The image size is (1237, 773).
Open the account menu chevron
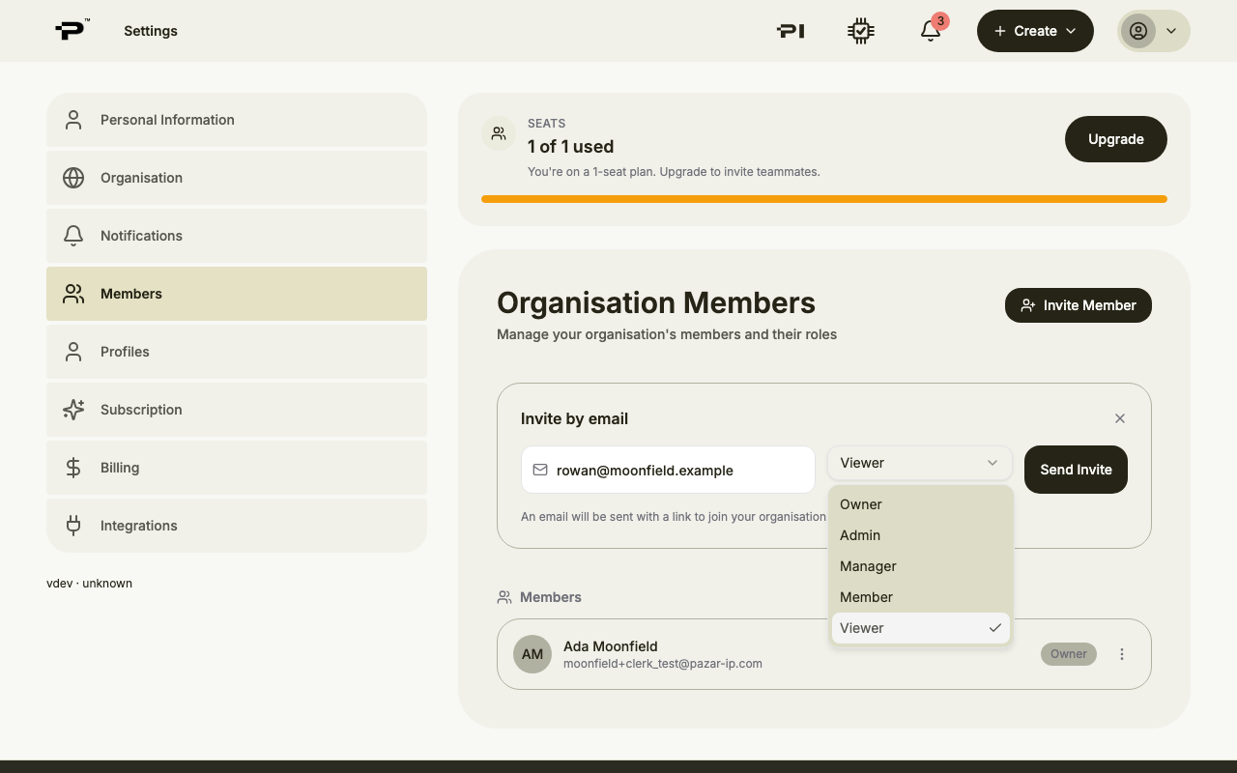coord(1171,31)
